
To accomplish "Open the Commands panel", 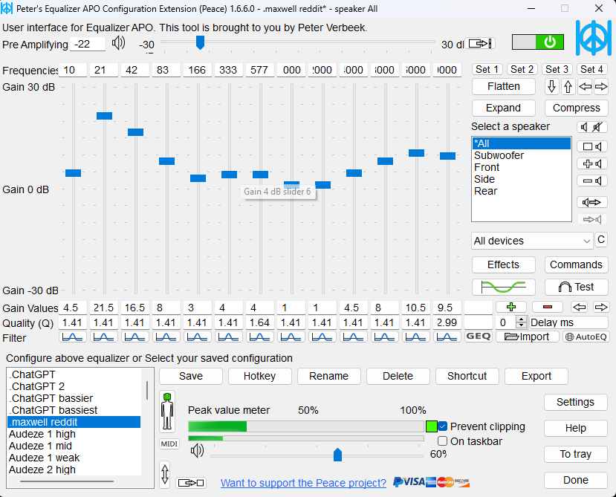I will (x=577, y=264).
